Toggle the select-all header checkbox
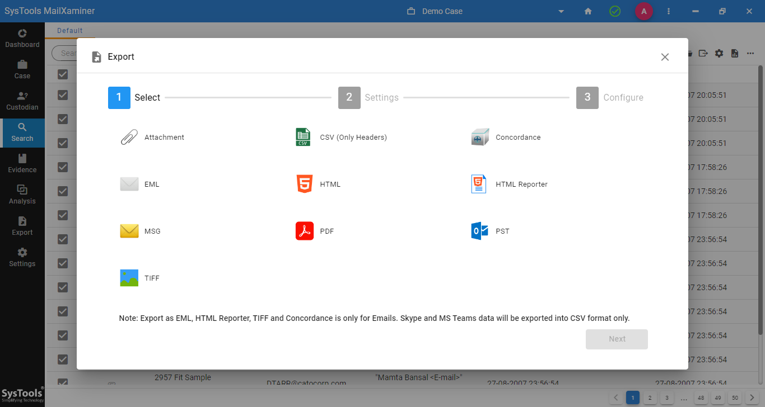 63,74
